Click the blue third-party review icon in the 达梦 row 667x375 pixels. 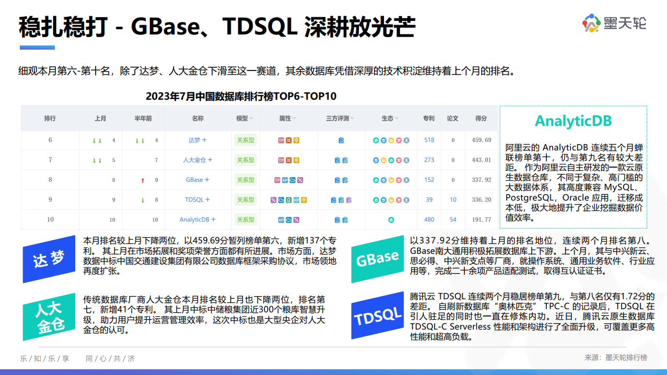341,140
